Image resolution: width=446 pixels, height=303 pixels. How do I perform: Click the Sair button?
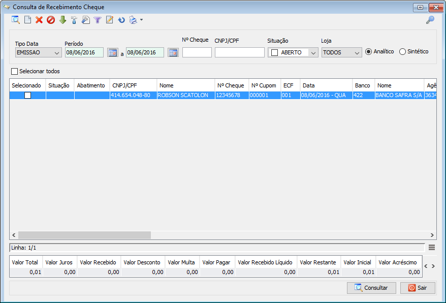(418, 288)
